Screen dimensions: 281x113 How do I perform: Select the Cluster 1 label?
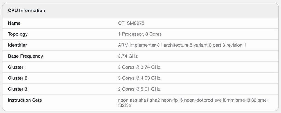(x=17, y=67)
